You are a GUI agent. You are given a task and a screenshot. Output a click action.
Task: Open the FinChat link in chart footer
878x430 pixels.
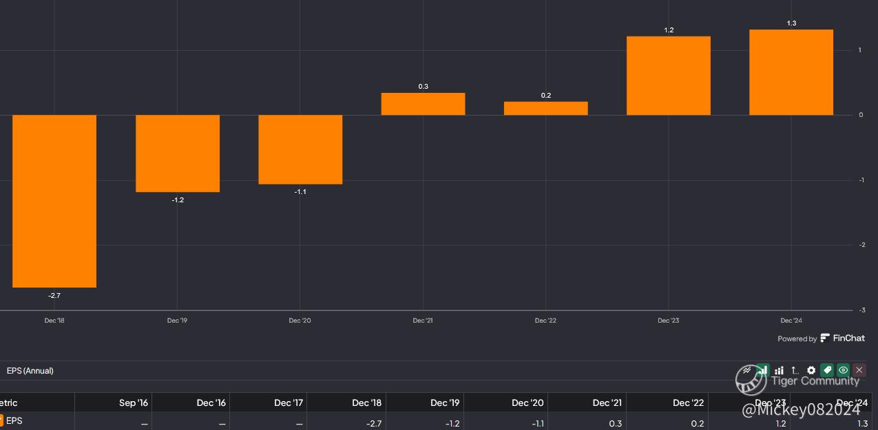[x=843, y=338]
